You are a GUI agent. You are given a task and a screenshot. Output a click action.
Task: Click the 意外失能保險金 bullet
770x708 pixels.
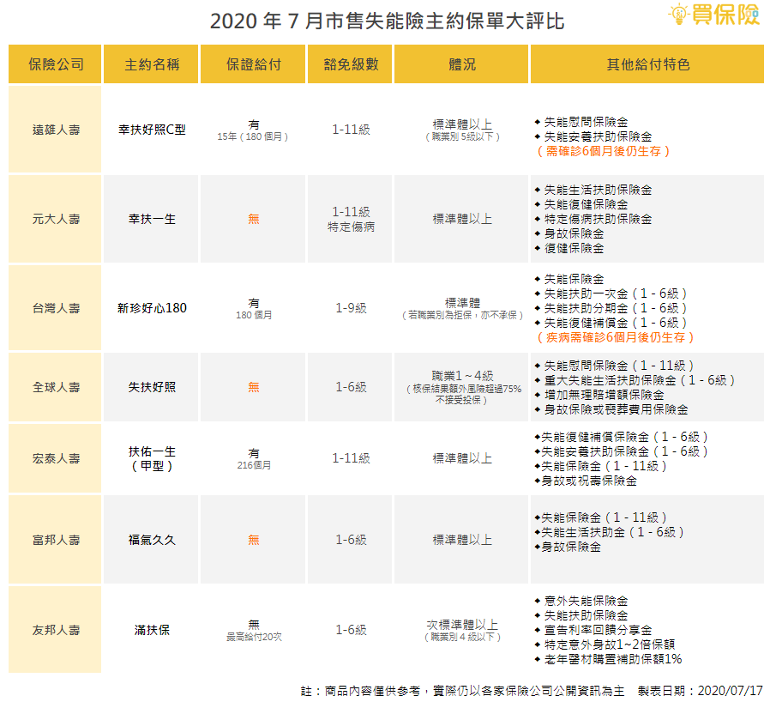coord(581,601)
